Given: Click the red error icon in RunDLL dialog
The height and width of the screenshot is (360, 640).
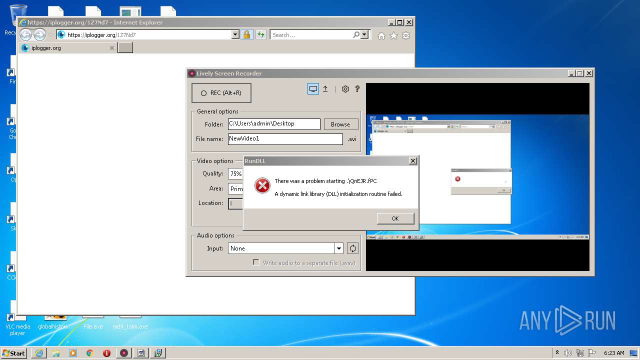Looking at the screenshot, I should click(x=262, y=185).
